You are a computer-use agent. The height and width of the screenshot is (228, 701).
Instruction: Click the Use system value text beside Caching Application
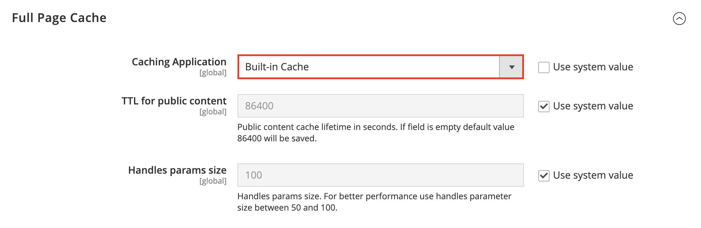pyautogui.click(x=593, y=67)
